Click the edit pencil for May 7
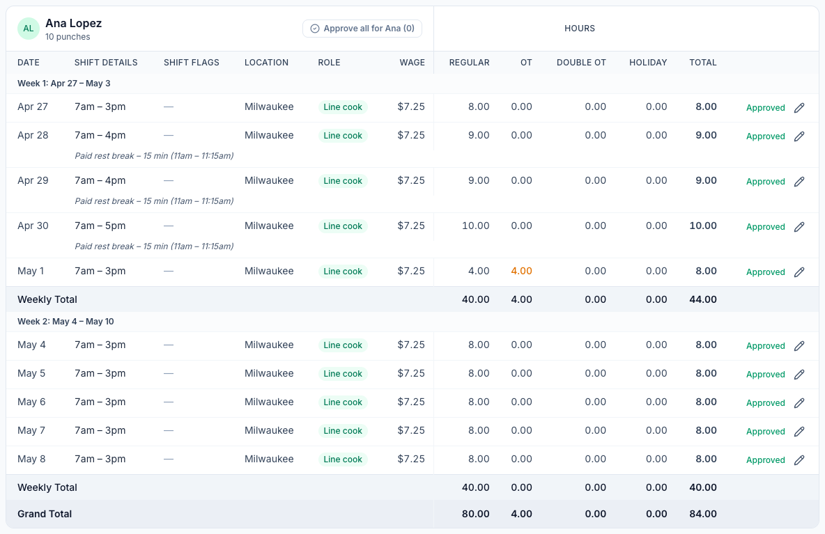The height and width of the screenshot is (534, 825). pos(799,431)
